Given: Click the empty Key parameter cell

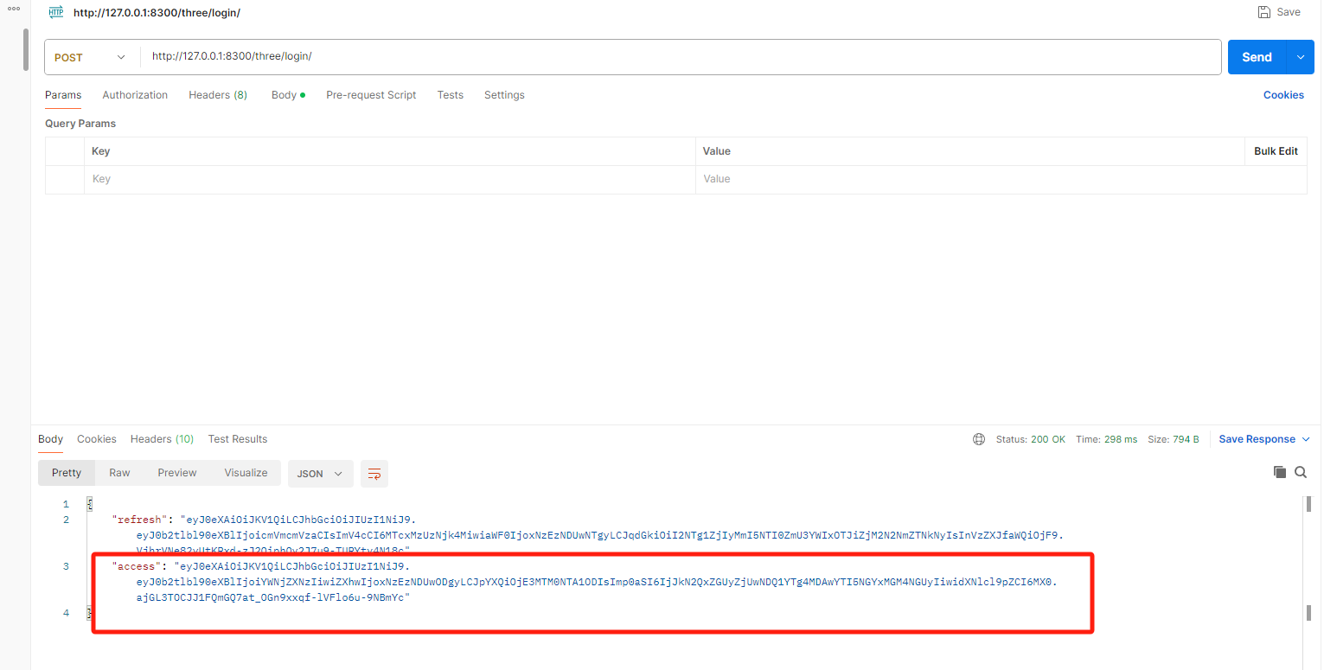Looking at the screenshot, I should (x=390, y=179).
